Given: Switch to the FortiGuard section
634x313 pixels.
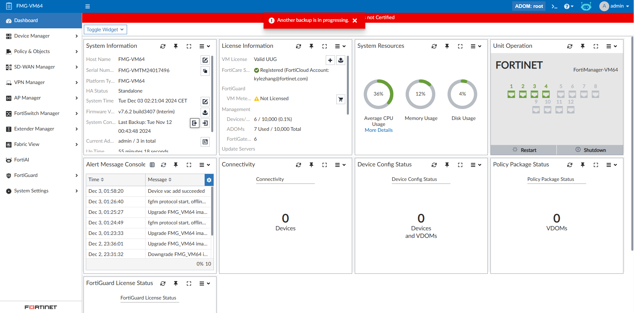Looking at the screenshot, I should coord(26,175).
